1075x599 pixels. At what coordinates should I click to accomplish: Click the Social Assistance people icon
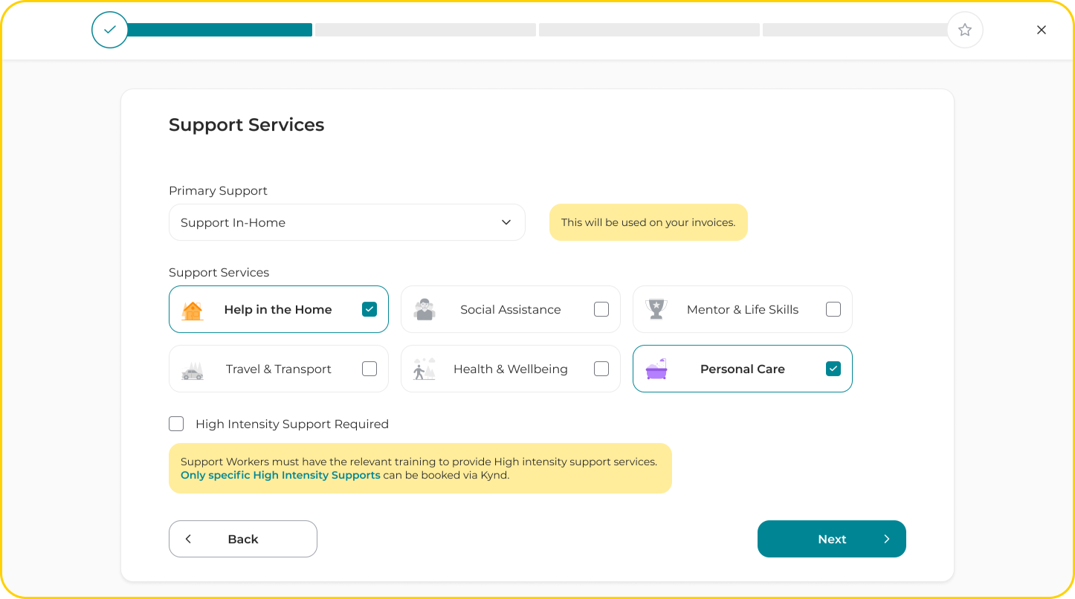click(x=424, y=309)
